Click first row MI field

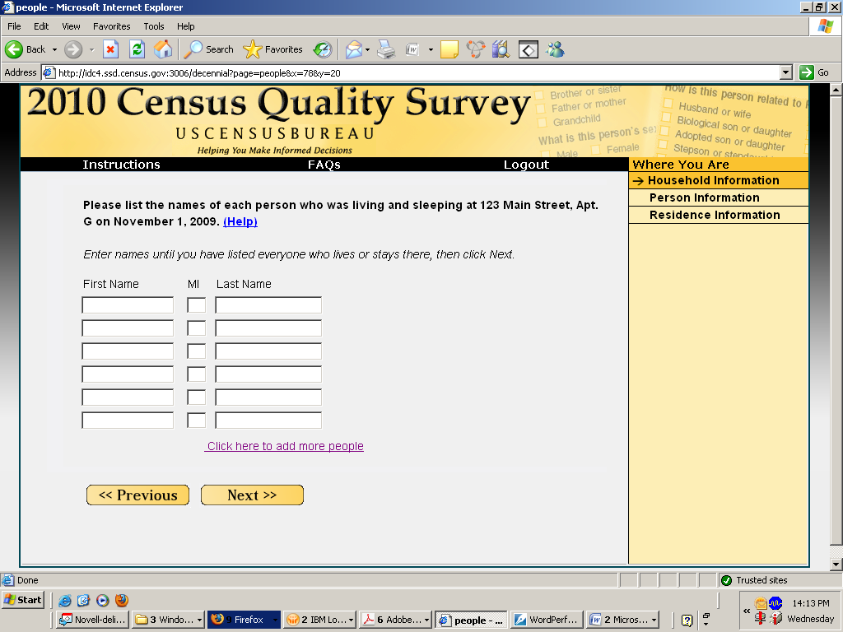(x=196, y=305)
